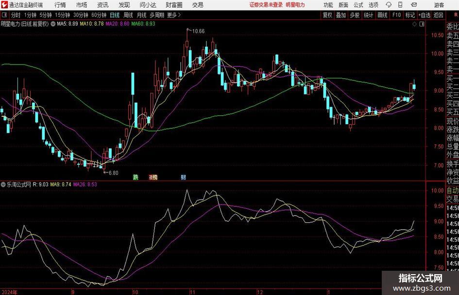
Task: Add stock with +自选 button
Action: click(x=425, y=15)
